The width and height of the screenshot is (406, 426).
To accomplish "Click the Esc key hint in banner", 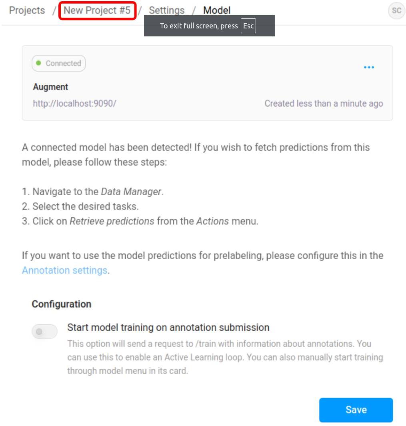I will tap(248, 26).
